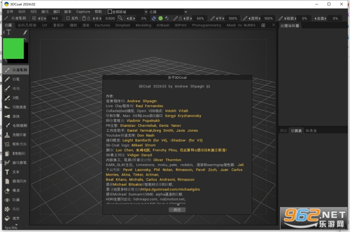
Task: Click the green circle channel icon in toolbar
Action: click(160, 18)
